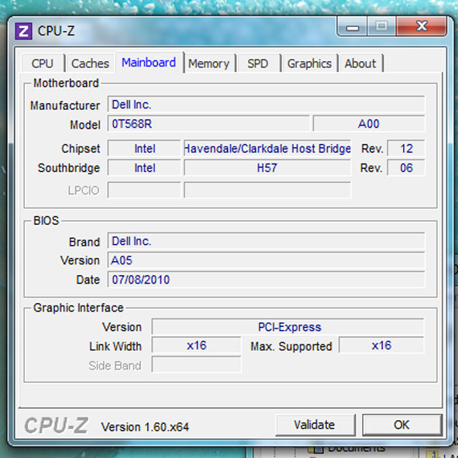Image resolution: width=458 pixels, height=458 pixels.
Task: Close the CPU-Z window
Action: [x=422, y=26]
